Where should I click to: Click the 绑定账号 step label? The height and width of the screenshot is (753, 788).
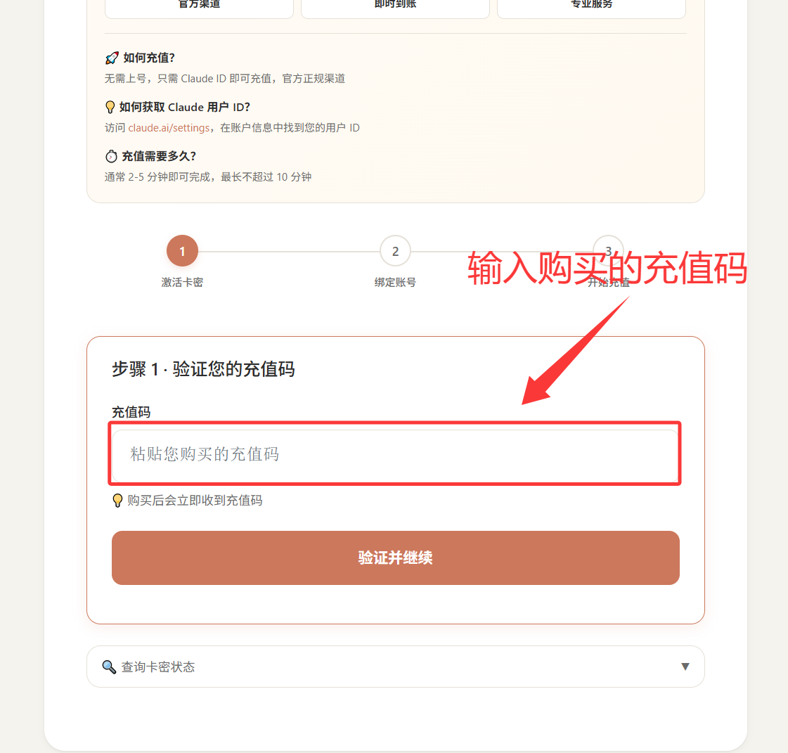(396, 283)
